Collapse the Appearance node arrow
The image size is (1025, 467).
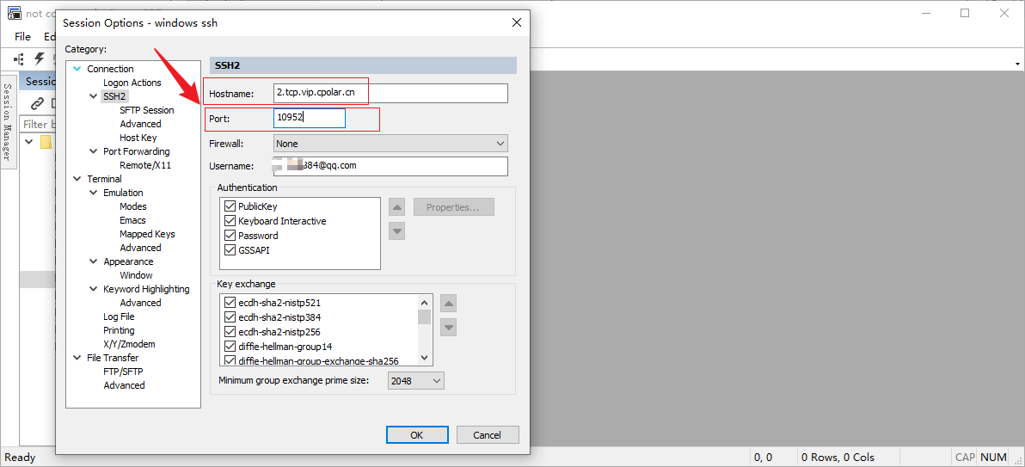click(94, 261)
